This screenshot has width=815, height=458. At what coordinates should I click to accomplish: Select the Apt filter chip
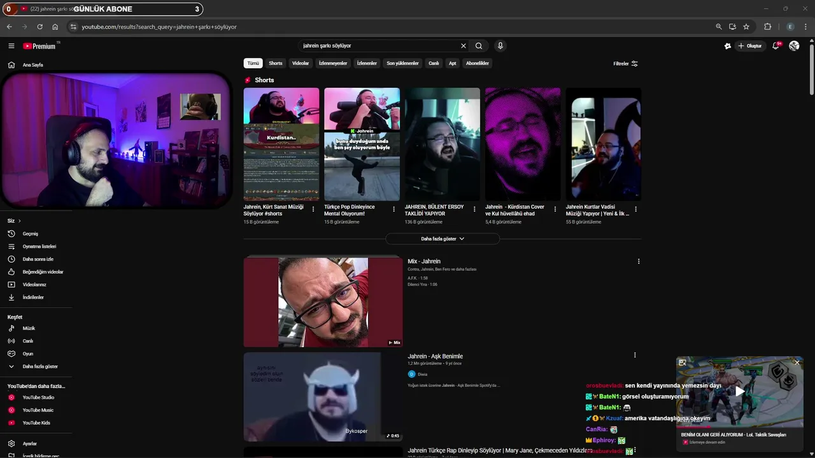(452, 63)
